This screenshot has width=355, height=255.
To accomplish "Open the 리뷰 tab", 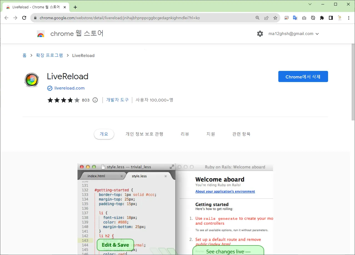I will point(185,134).
